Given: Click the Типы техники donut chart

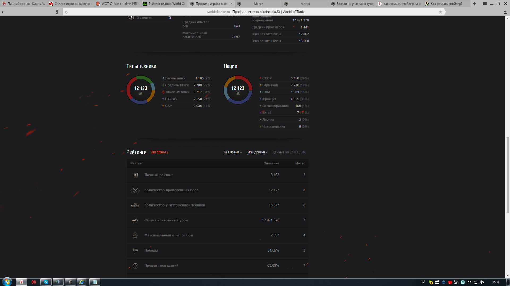Looking at the screenshot, I should 141,90.
